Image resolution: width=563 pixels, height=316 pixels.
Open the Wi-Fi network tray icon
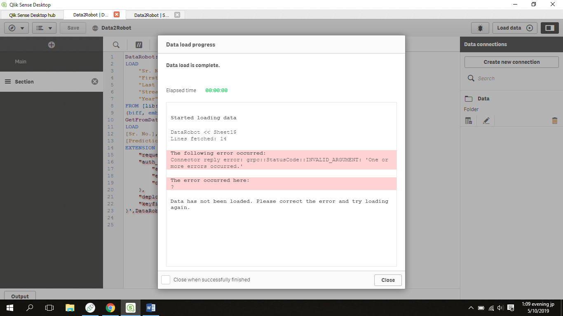491,308
